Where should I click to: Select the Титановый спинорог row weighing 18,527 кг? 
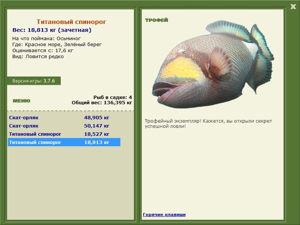[64, 134]
